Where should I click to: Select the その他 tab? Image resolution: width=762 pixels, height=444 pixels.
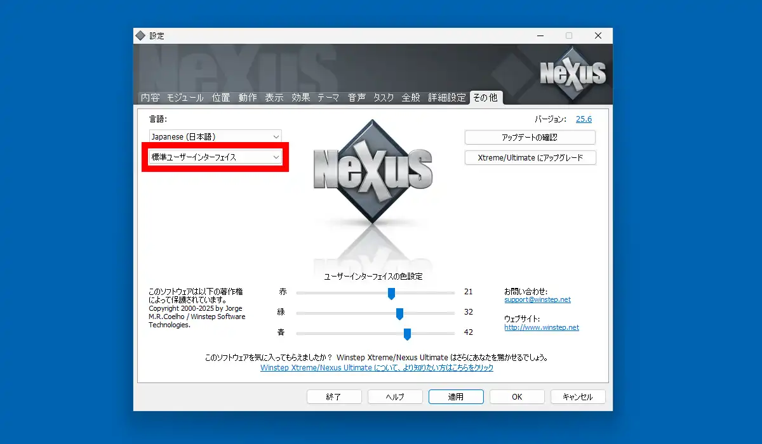coord(486,98)
